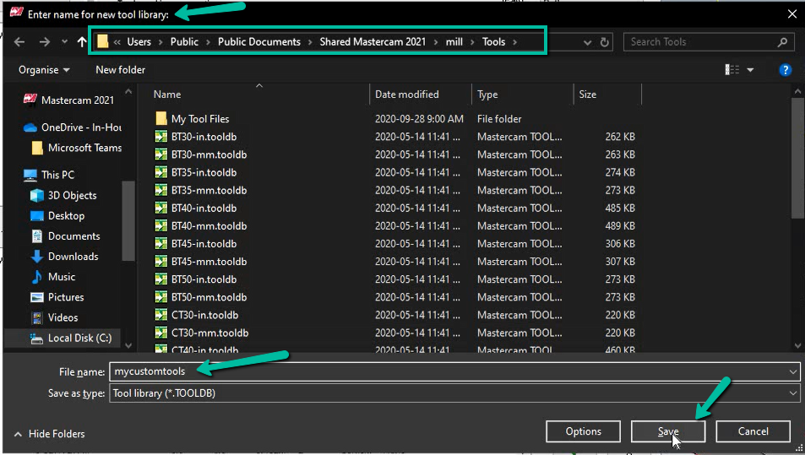
Task: Open Save as type combo box
Action: [x=454, y=393]
